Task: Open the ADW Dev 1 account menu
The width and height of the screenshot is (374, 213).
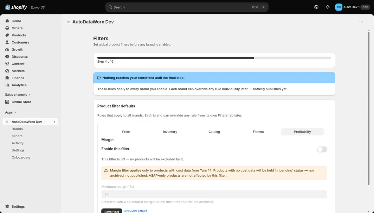Action: tap(352, 7)
